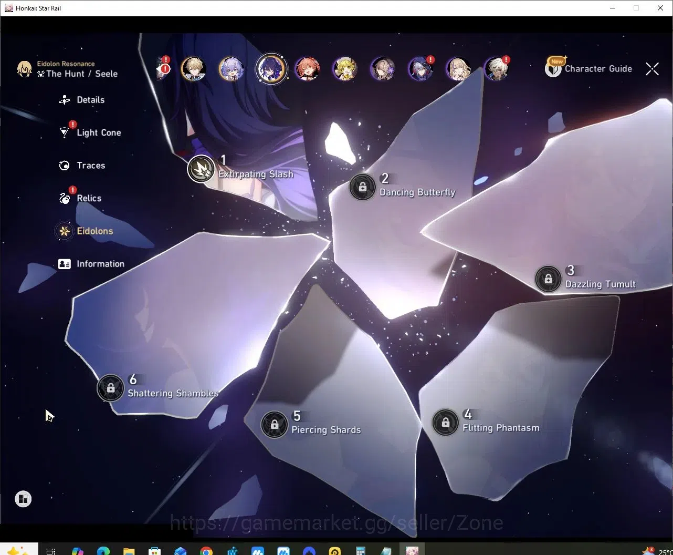This screenshot has height=555, width=673.
Task: Select the locked Shattering Shambles eidolon
Action: click(110, 388)
